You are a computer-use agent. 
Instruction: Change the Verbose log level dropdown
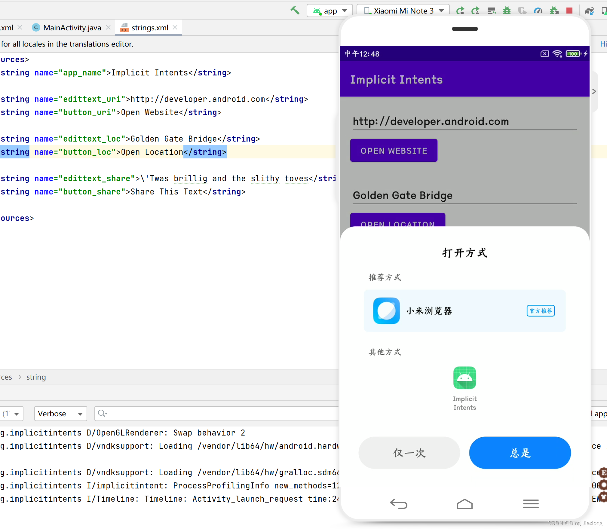(x=60, y=413)
